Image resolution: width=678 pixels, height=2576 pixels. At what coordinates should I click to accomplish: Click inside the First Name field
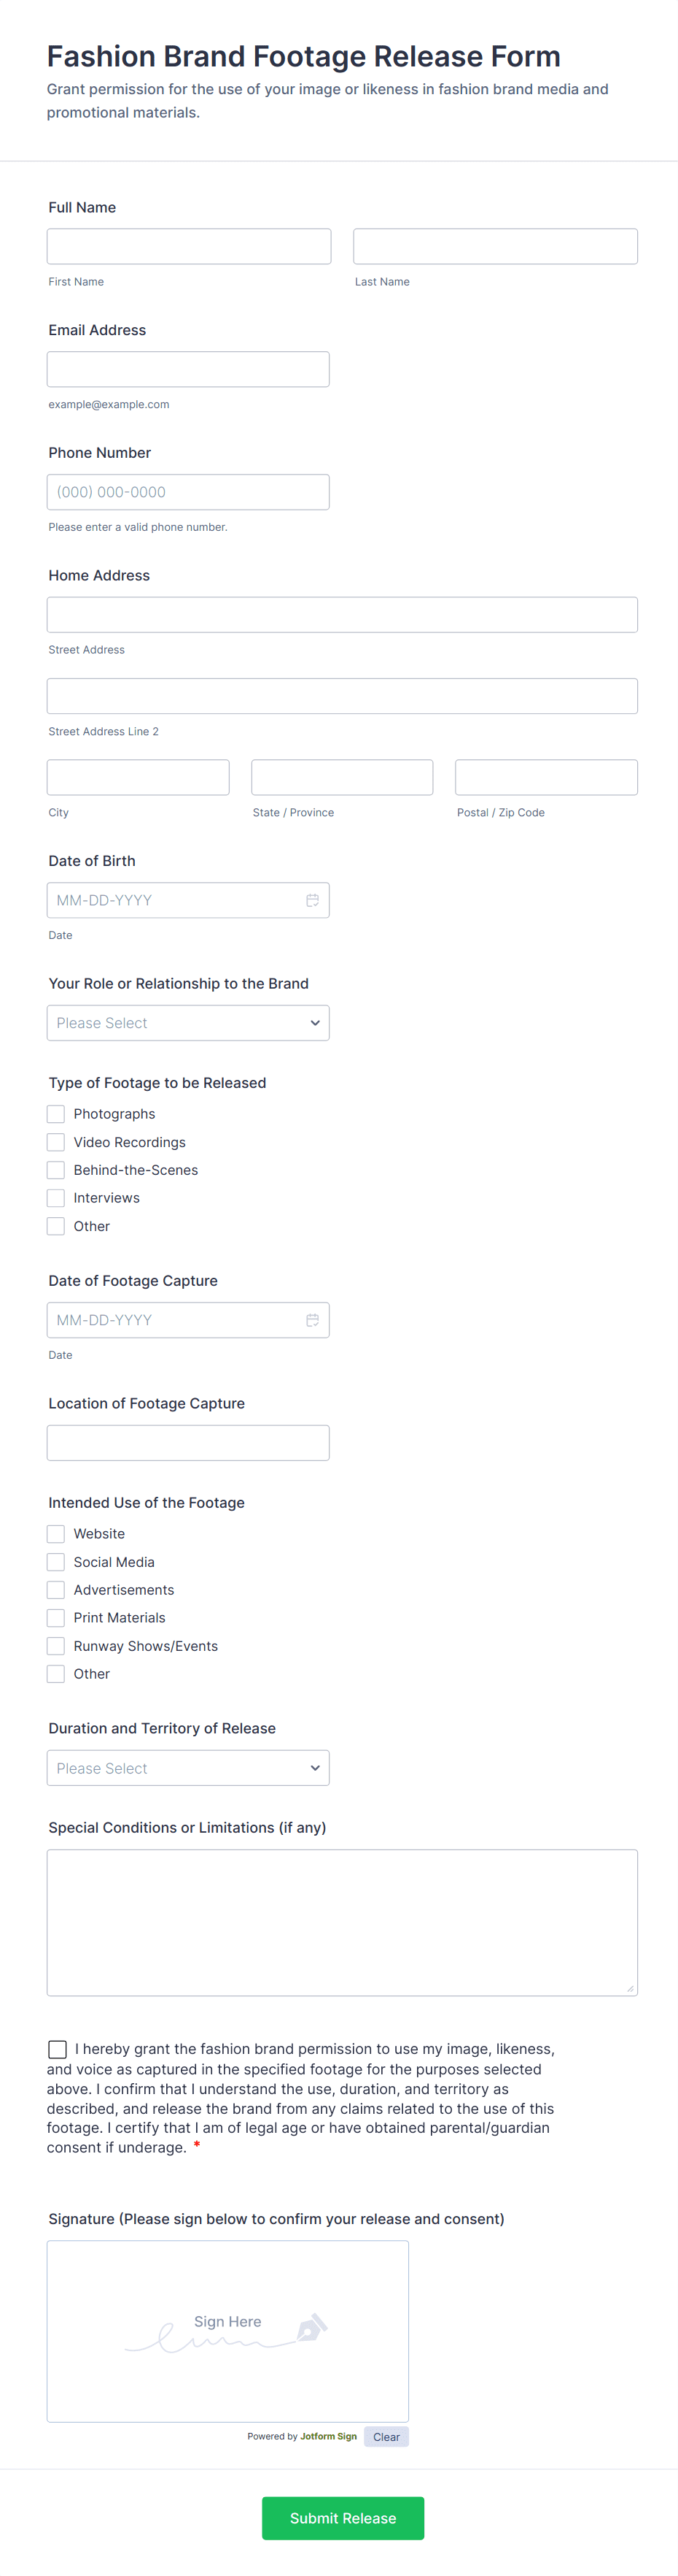189,245
